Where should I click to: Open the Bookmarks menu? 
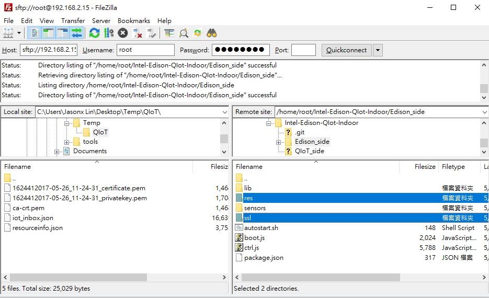pyautogui.click(x=134, y=20)
